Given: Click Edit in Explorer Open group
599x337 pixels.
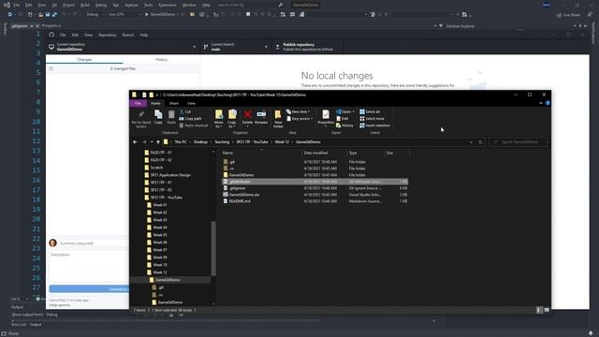Looking at the screenshot, I should (x=343, y=119).
